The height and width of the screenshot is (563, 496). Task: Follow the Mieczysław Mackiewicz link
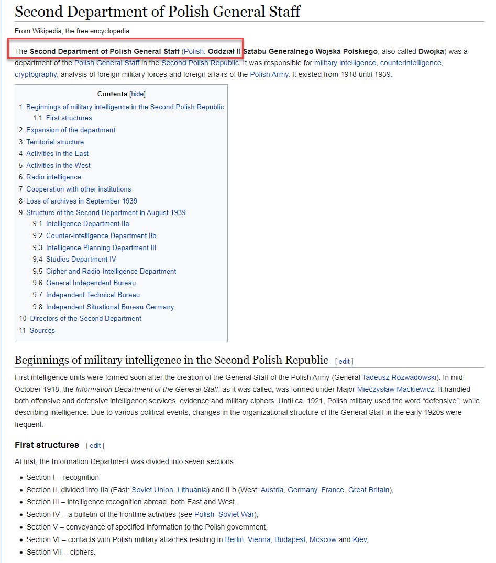[395, 389]
